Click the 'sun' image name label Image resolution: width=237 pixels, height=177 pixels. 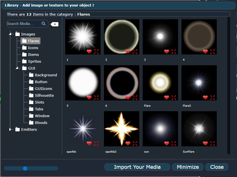(146, 151)
